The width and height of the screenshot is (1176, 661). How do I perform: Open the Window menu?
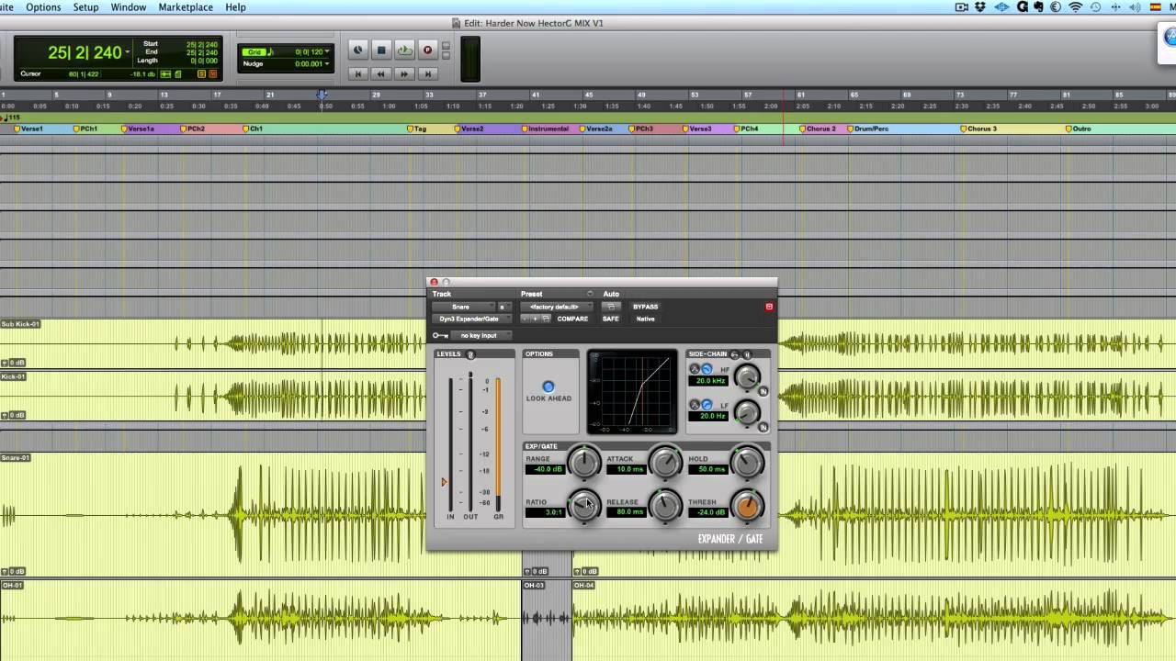129,7
